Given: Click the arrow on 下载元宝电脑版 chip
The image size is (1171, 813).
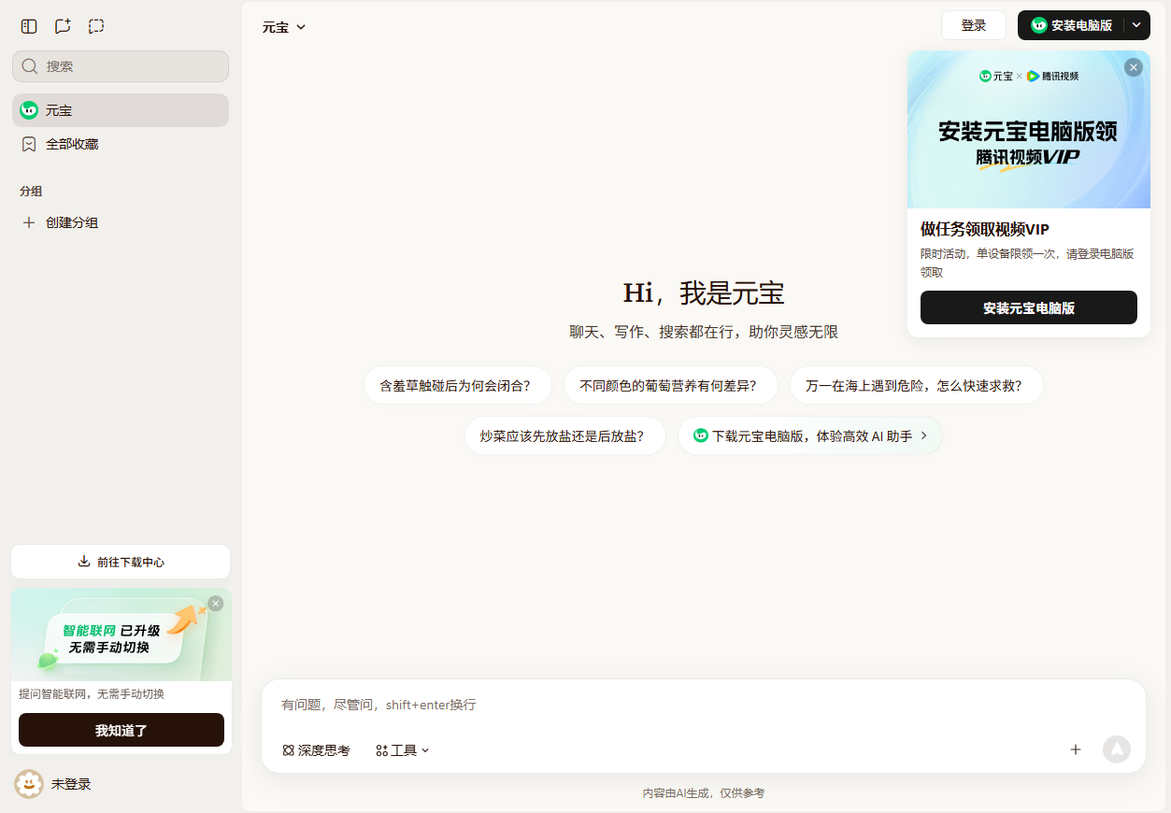Looking at the screenshot, I should coord(924,435).
